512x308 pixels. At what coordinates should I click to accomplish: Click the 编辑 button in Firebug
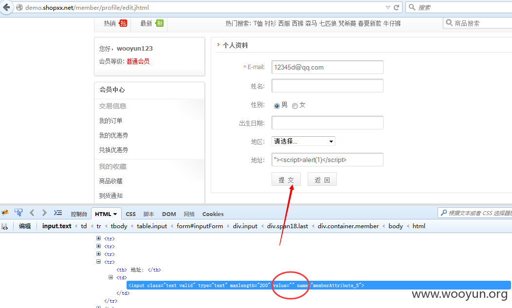(x=25, y=226)
